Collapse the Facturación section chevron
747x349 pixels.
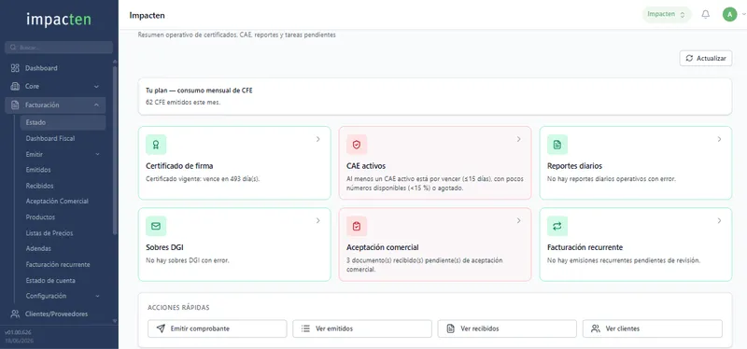click(x=97, y=105)
